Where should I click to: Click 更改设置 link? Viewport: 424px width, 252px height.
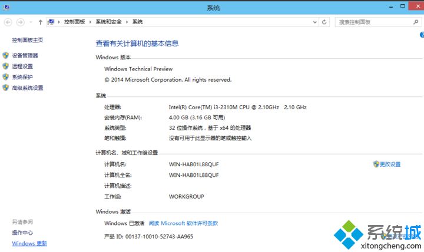pos(390,164)
